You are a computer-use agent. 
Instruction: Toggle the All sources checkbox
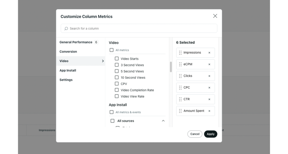[113, 121]
